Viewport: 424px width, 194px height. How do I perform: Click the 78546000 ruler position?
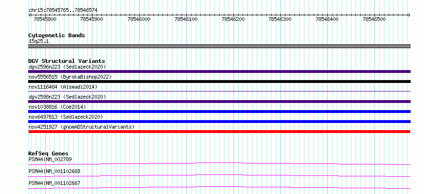tap(139, 19)
